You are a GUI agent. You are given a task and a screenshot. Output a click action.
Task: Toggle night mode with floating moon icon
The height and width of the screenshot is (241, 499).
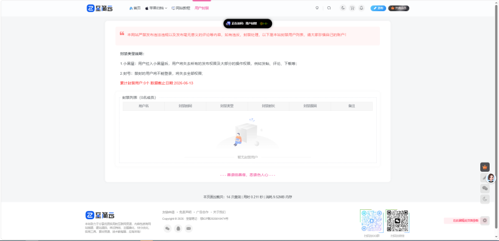tap(485, 199)
